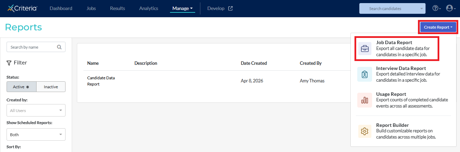Click the Create Report button
The image size is (460, 152).
pos(438,27)
